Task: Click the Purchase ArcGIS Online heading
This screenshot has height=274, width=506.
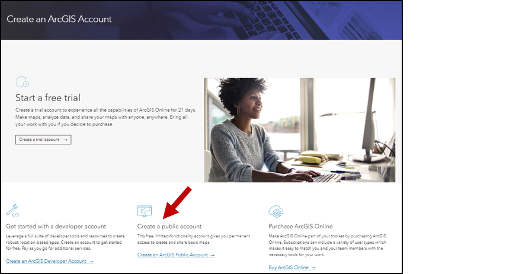Action: click(300, 226)
